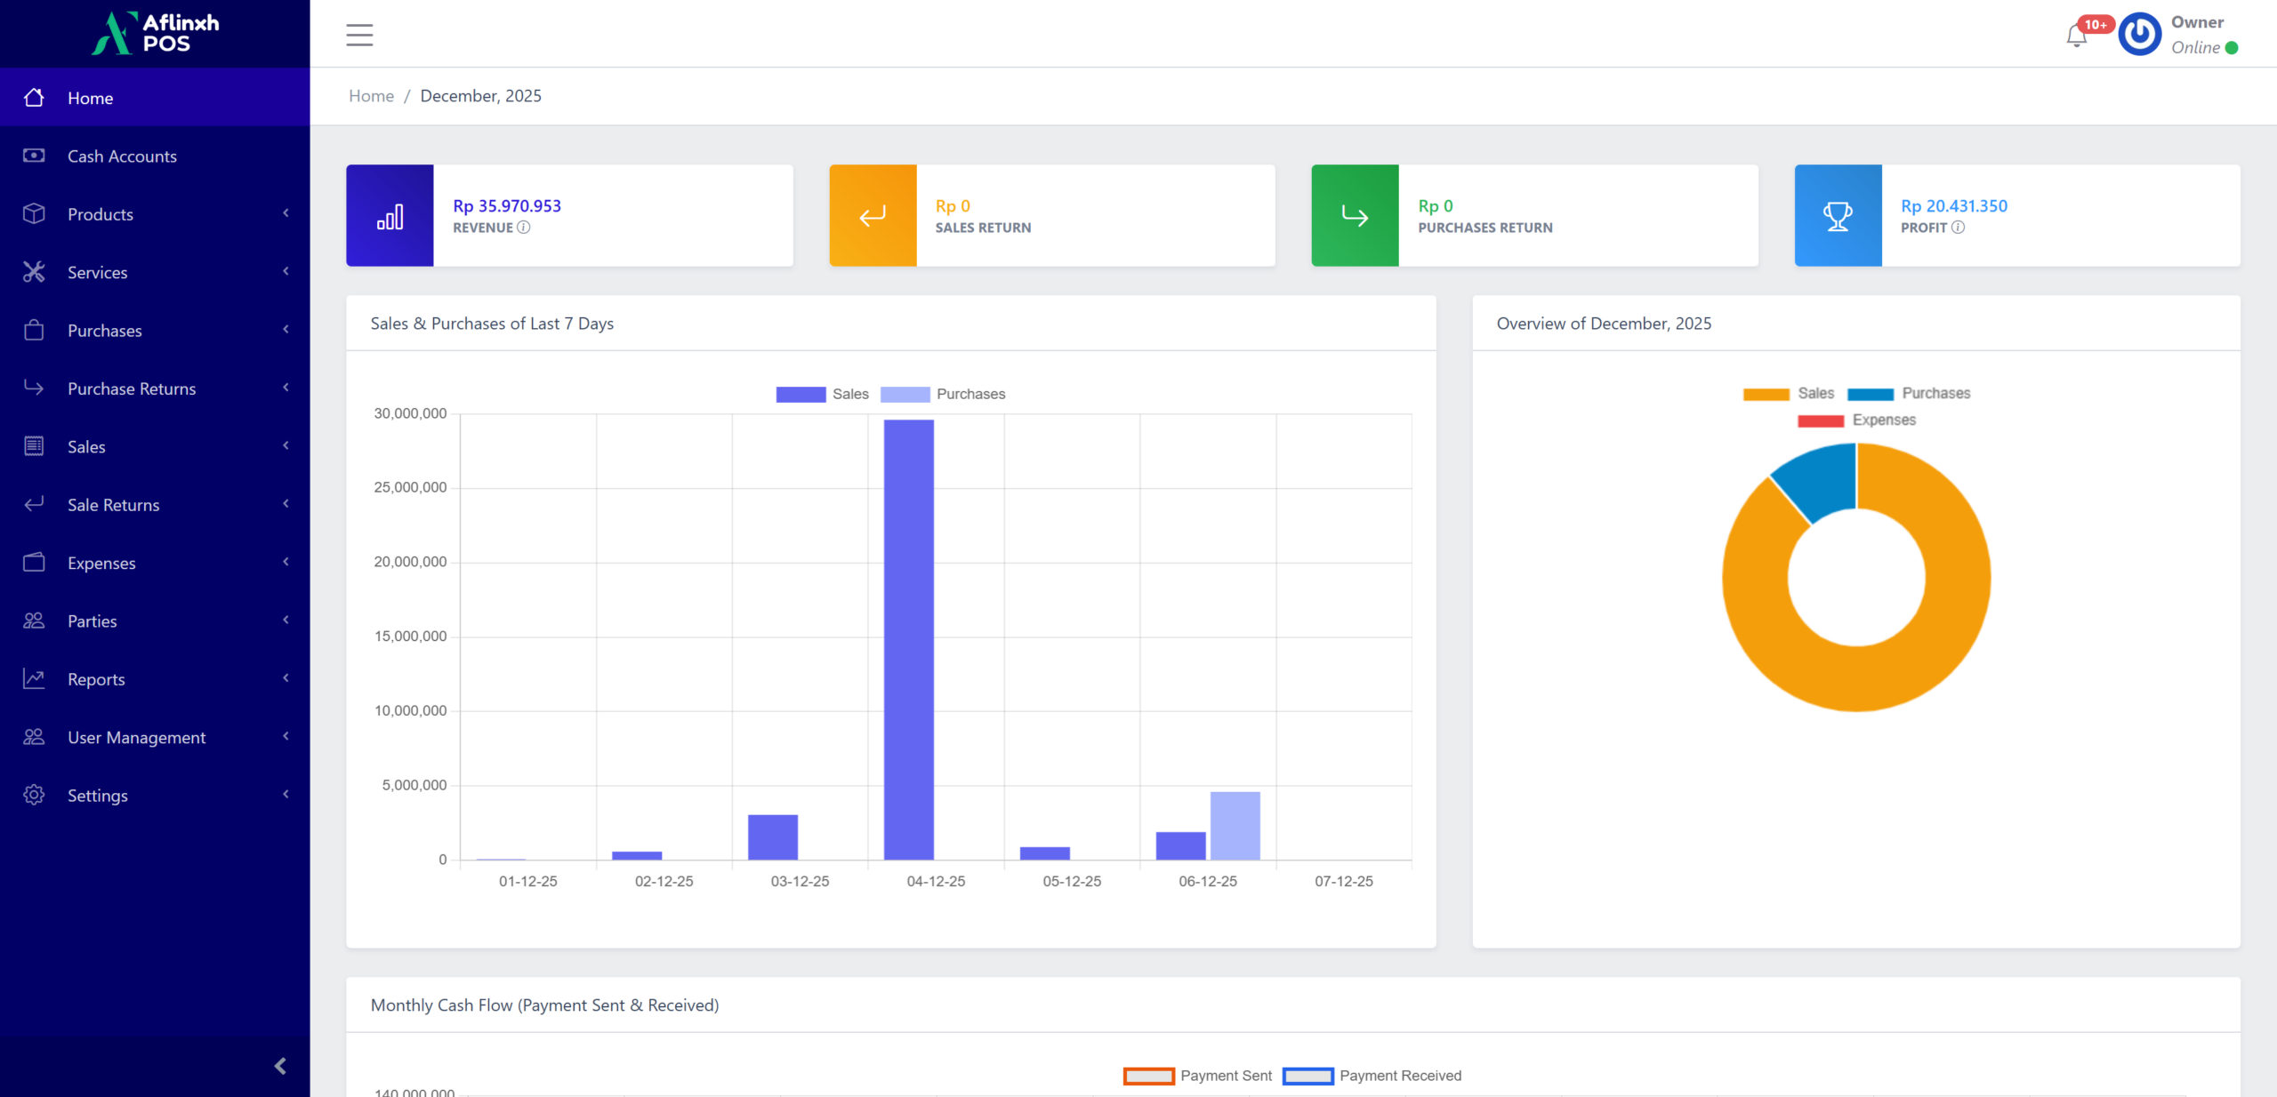Click the Profit trophy icon tile
This screenshot has width=2277, height=1097.
click(x=1838, y=215)
